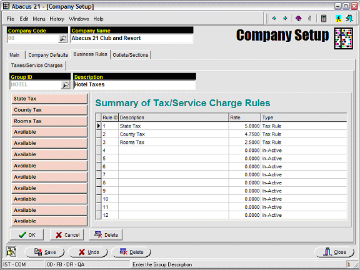
Task: Click the Rooms Tax description cell in grid
Action: (174, 142)
